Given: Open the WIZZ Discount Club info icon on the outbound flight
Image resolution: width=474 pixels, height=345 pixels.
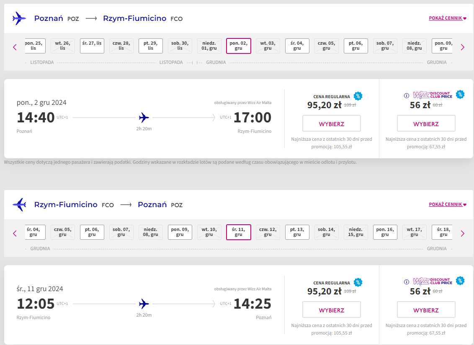Looking at the screenshot, I should [407, 96].
